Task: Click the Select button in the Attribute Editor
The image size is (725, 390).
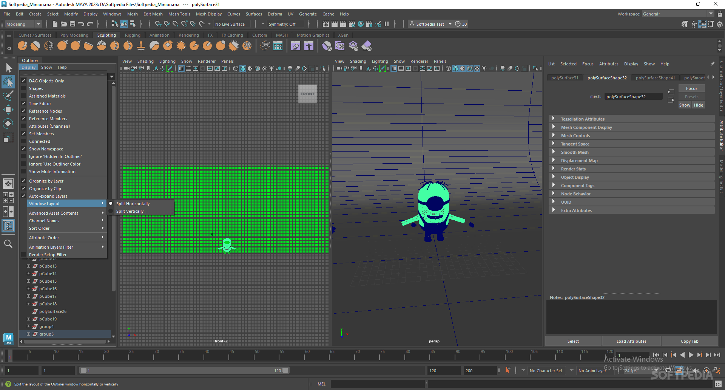Action: click(x=573, y=341)
